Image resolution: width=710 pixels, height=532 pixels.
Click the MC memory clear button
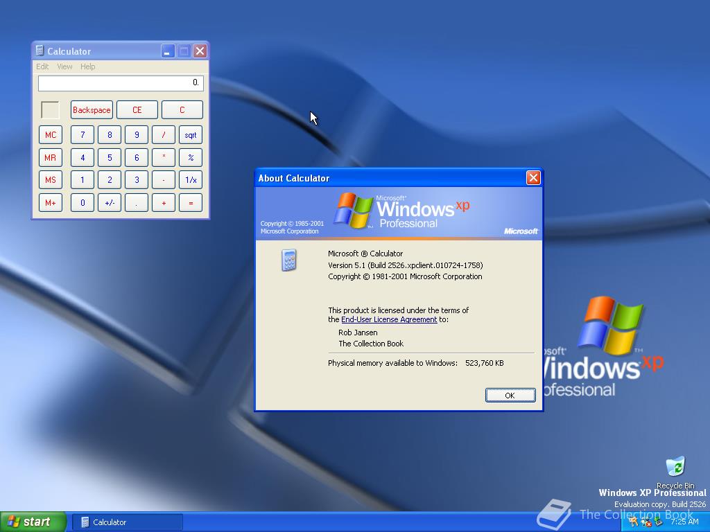coord(50,135)
